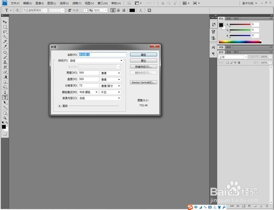Click the 复位 reset button

coord(143,61)
